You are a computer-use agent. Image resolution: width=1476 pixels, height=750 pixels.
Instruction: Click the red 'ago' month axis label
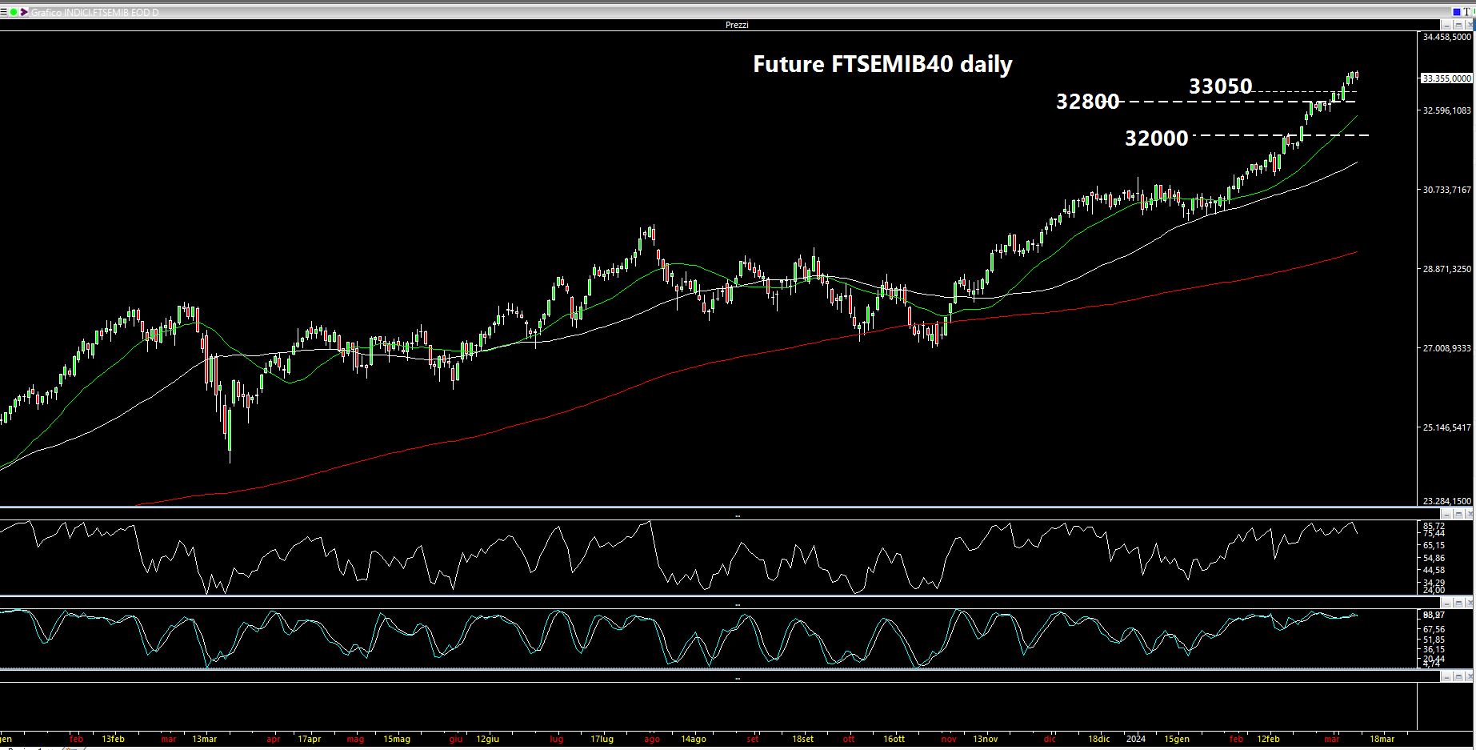tap(652, 739)
